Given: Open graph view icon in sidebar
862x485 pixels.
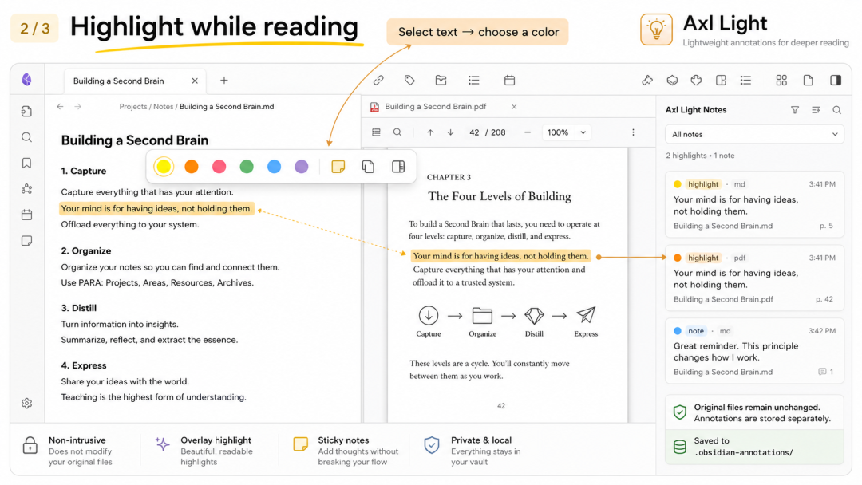Looking at the screenshot, I should coord(26,189).
